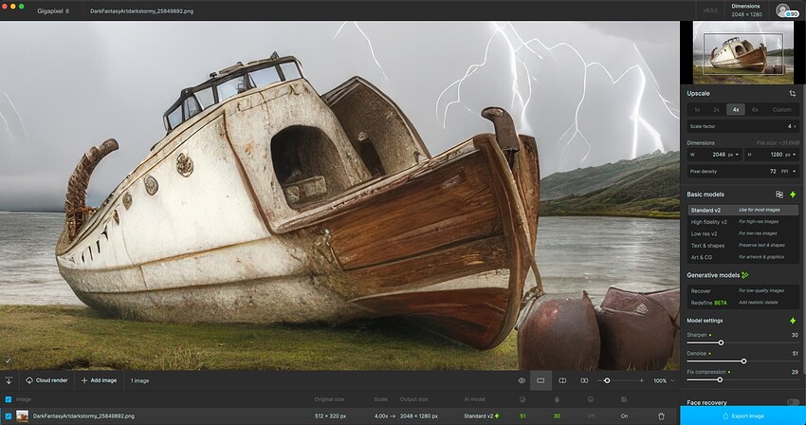Click the crop tool icon beside Upscale
The height and width of the screenshot is (425, 806).
click(x=792, y=93)
